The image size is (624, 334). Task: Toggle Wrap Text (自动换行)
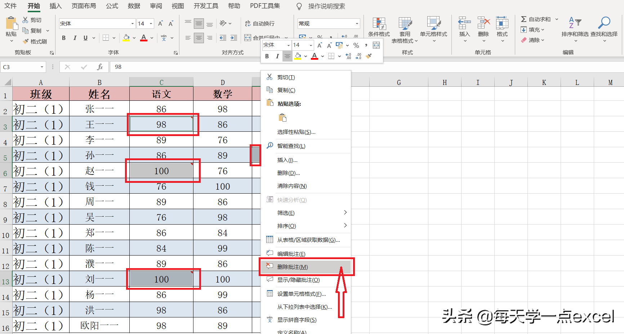coord(260,23)
